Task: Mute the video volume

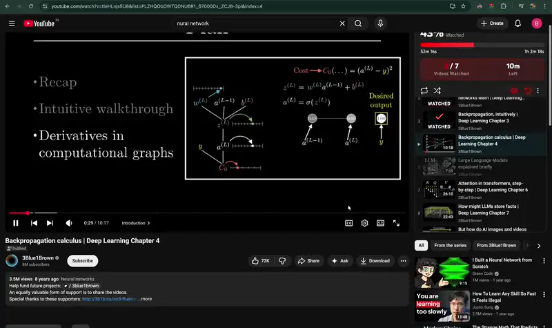Action: [68, 223]
